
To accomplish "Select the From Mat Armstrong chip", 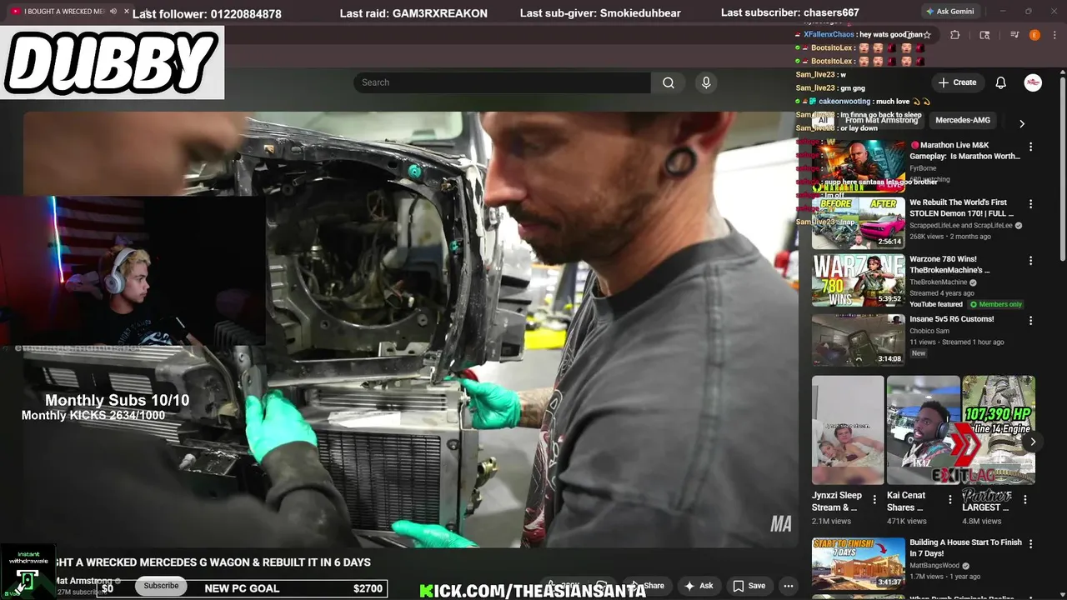I will (881, 120).
